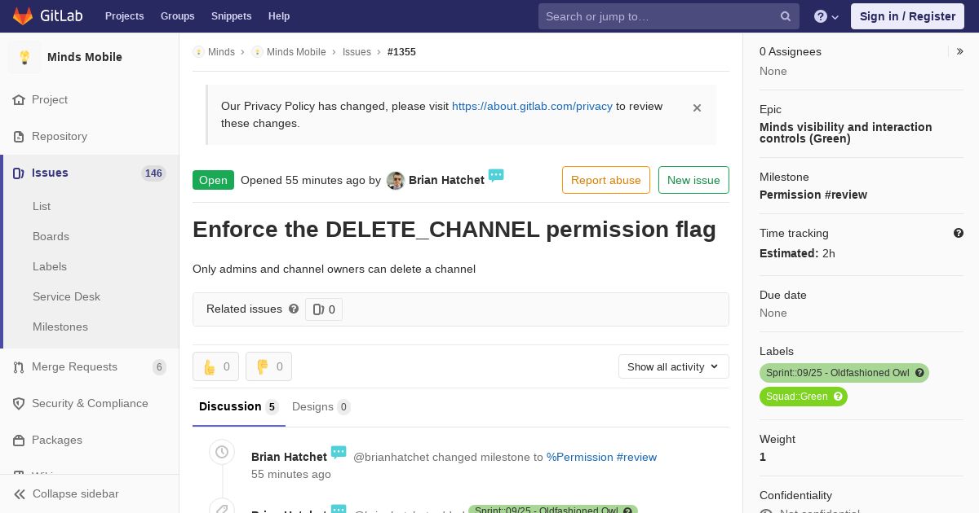Screen dimensions: 979x513
Task: Click '55 minutes ago' activity timestamp
Action: coord(291,474)
